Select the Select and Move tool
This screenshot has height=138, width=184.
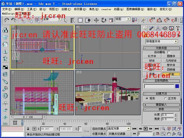96,20
